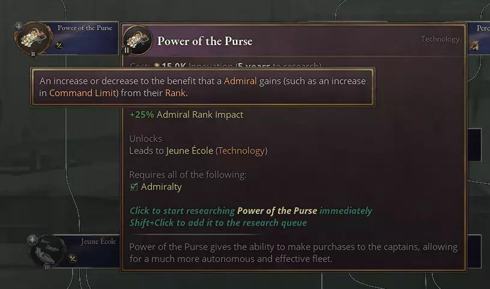Image resolution: width=490 pixels, height=289 pixels.
Task: Click the plus badge on Jeune École
Action: point(32,240)
